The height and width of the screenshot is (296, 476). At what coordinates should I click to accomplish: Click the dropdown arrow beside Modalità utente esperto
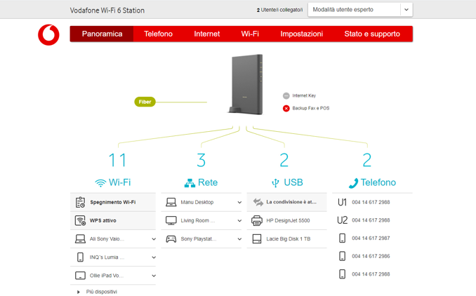406,10
